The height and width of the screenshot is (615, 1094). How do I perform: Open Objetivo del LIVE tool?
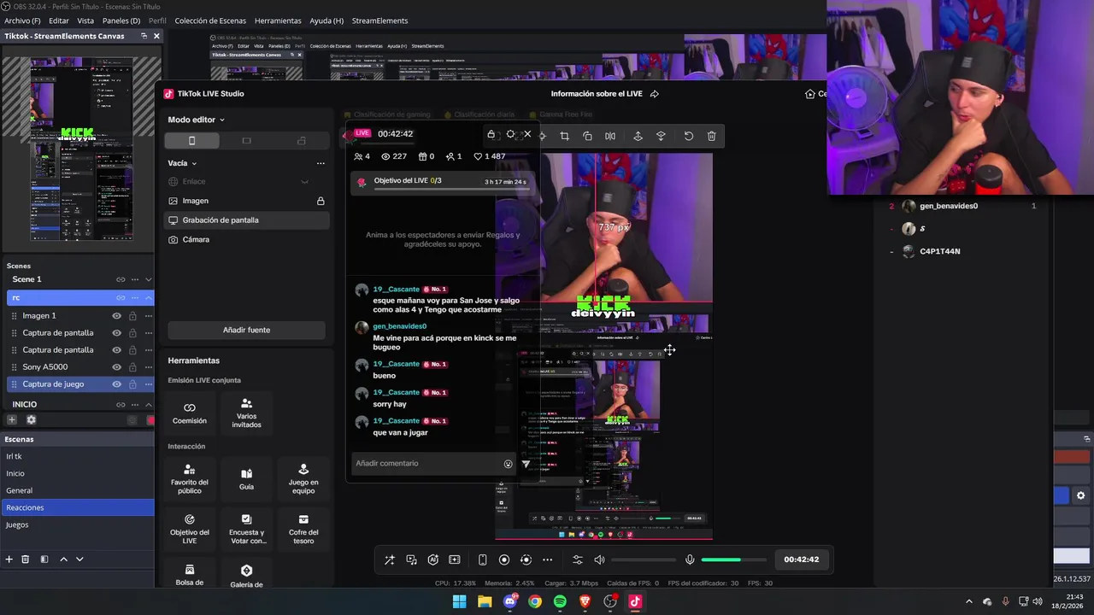point(190,530)
